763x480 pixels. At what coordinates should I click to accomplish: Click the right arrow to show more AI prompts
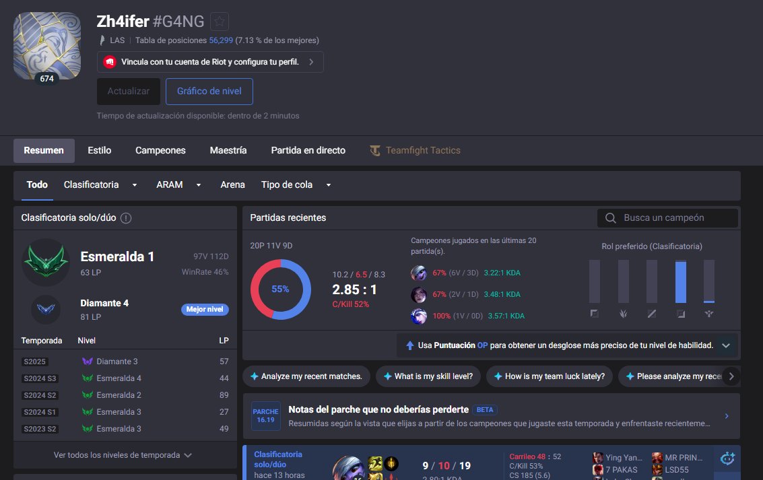coord(731,376)
